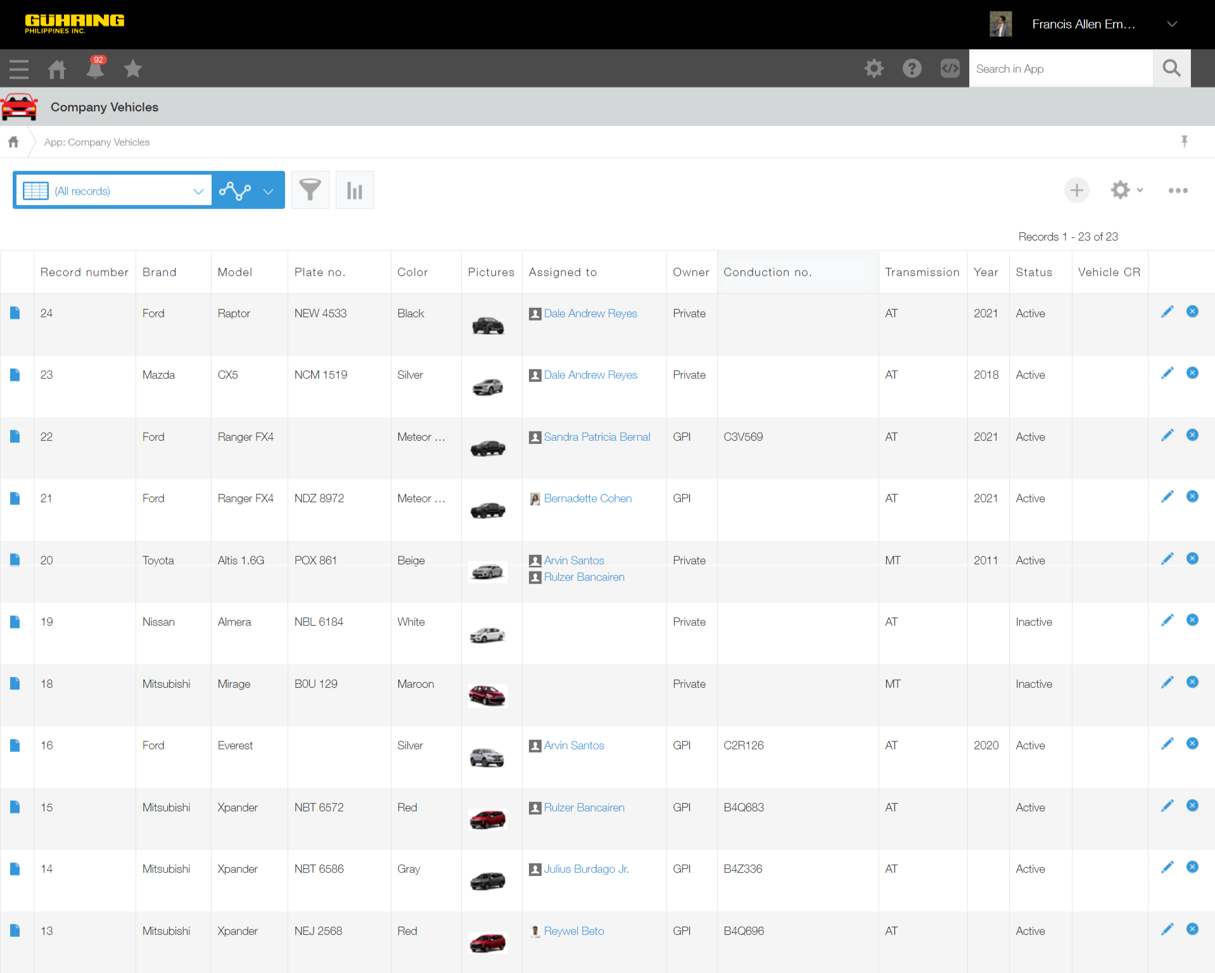Open the help question mark icon

point(912,68)
